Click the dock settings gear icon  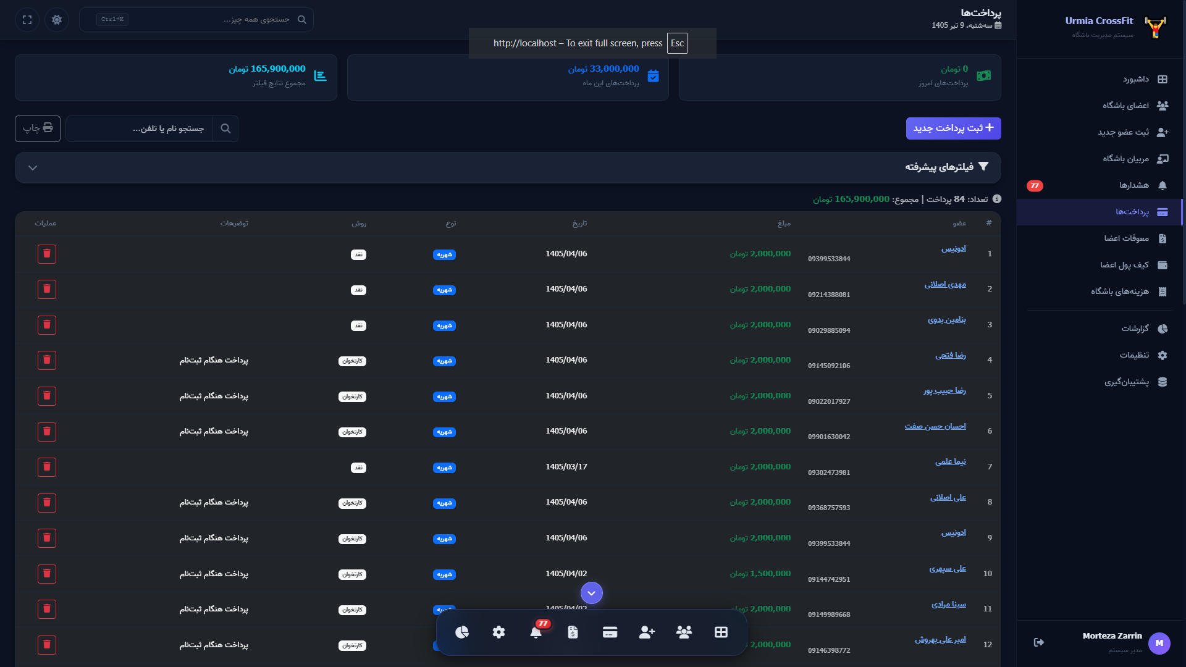click(498, 632)
